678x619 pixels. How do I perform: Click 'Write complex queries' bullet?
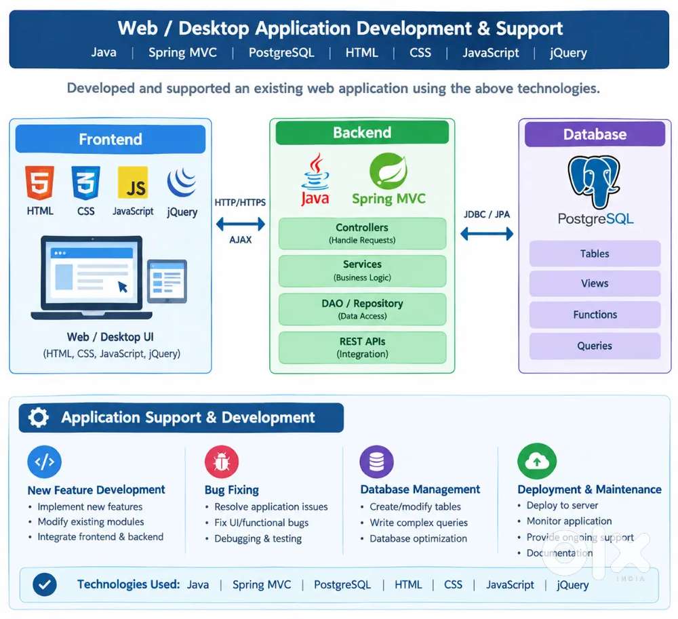(418, 523)
